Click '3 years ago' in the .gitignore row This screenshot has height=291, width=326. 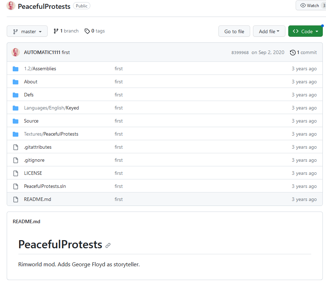[x=304, y=160]
